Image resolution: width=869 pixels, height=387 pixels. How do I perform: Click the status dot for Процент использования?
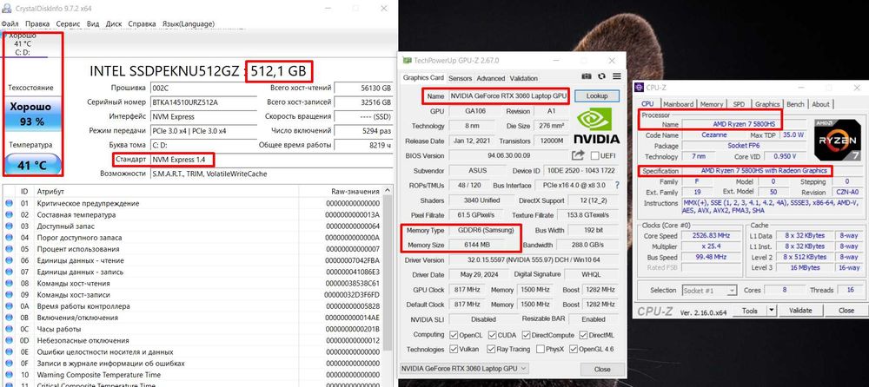pos(9,249)
